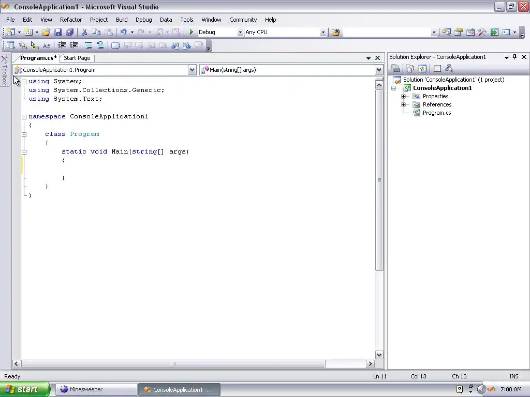Open the auto-hidden Toolbox side tab
The width and height of the screenshot is (530, 397).
4,70
